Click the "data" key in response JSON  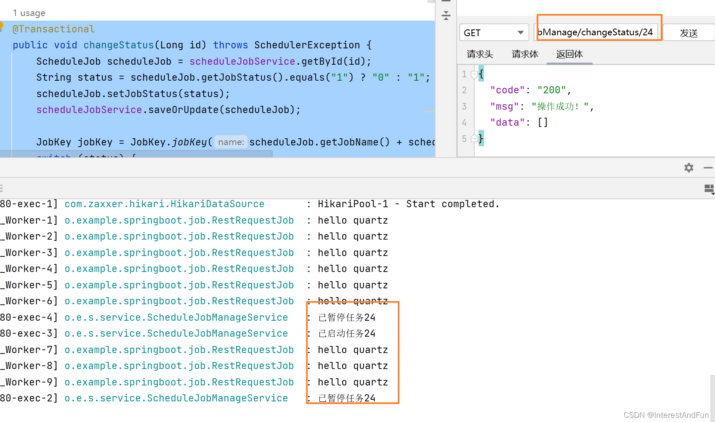tap(508, 122)
